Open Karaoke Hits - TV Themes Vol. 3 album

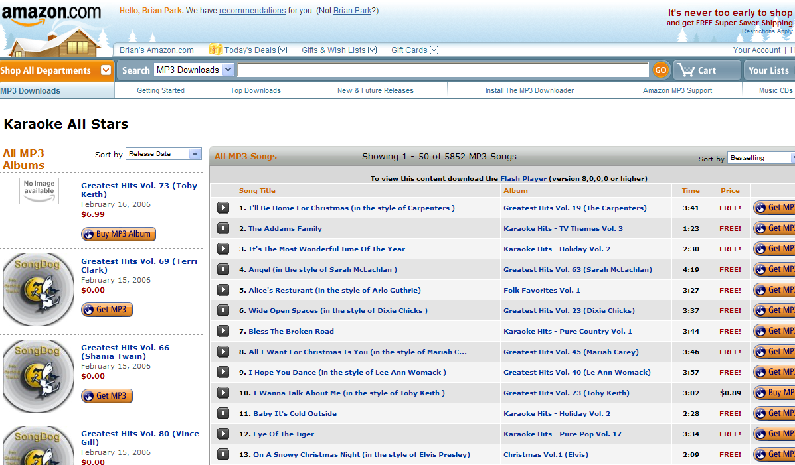pyautogui.click(x=563, y=228)
